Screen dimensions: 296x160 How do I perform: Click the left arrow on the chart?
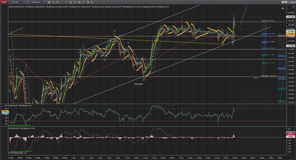pos(283,8)
